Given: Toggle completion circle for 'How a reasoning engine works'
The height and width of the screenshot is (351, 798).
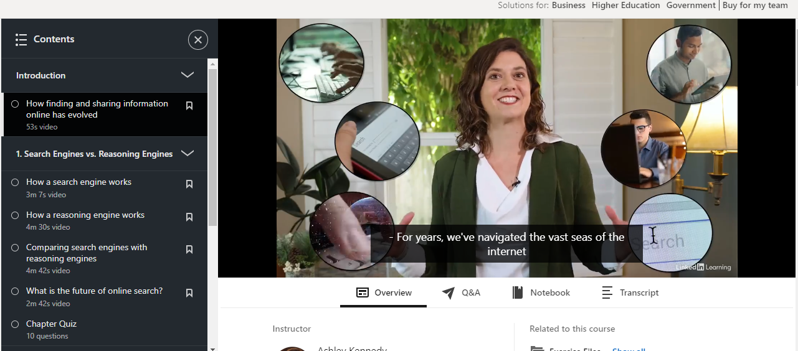Looking at the screenshot, I should click(x=15, y=215).
